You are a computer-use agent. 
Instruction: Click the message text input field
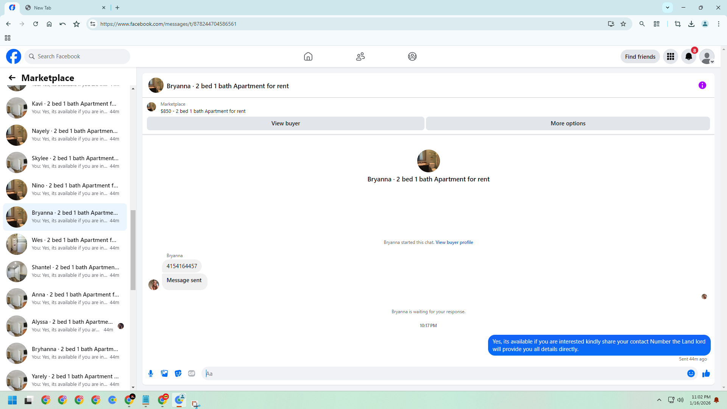pos(443,373)
